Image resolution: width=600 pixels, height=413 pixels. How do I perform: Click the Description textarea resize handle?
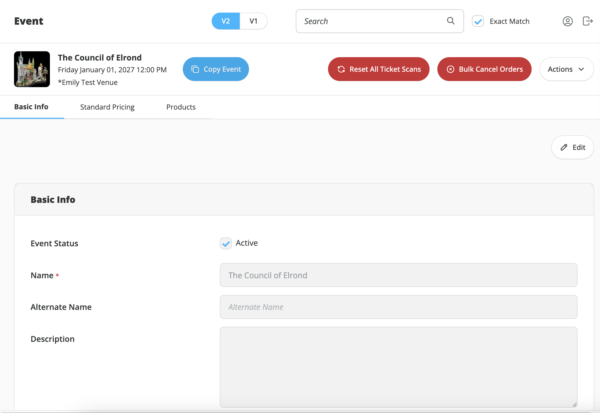pyautogui.click(x=574, y=405)
